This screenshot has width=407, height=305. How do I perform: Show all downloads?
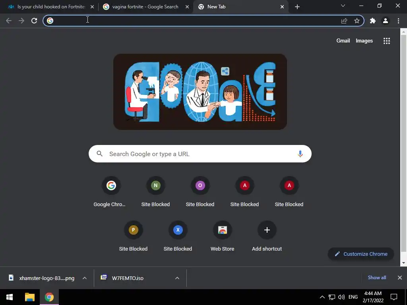pos(377,278)
